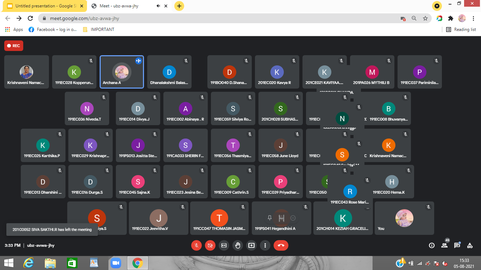Screen dimensions: 481x270
Task: Open the IMPORTANT bookmarks folder
Action: (99, 30)
